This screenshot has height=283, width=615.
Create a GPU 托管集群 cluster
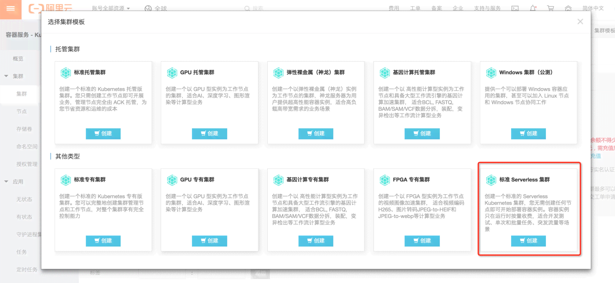pyautogui.click(x=209, y=134)
